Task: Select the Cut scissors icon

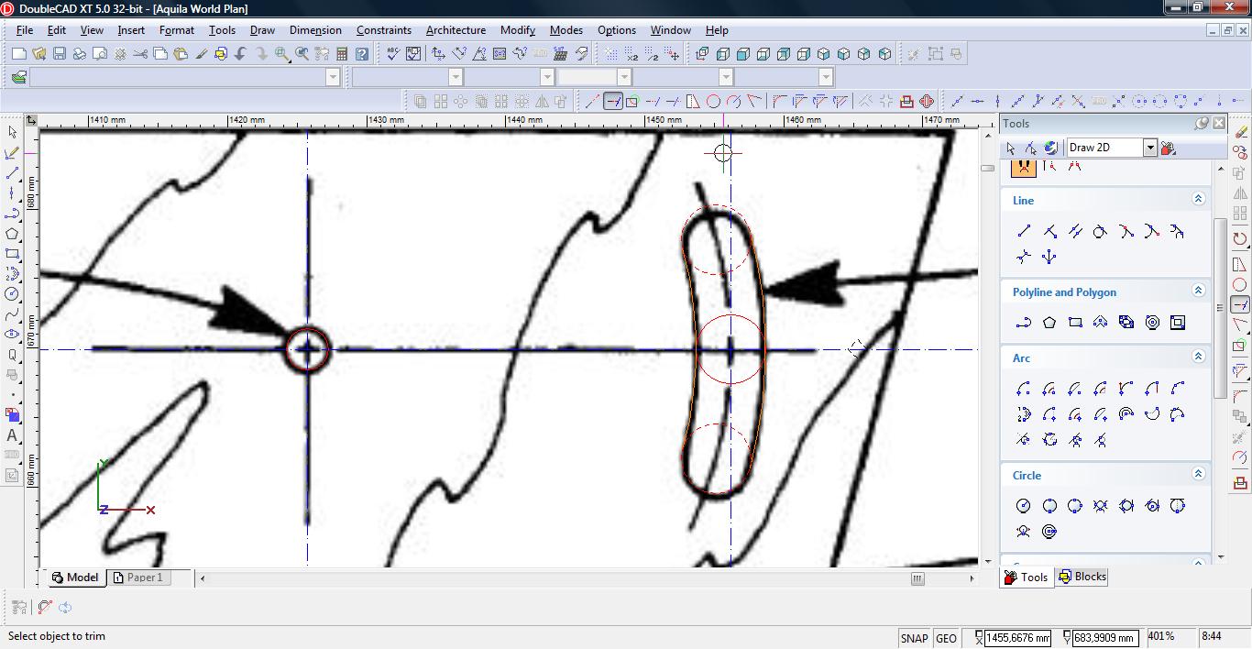Action: tap(140, 54)
